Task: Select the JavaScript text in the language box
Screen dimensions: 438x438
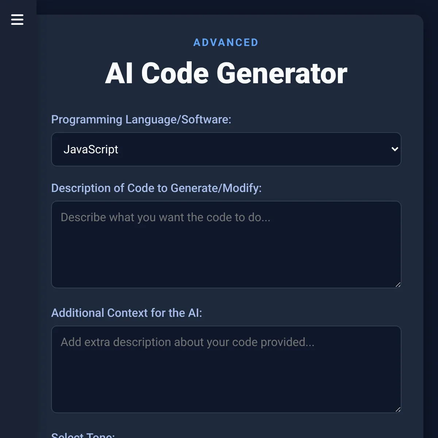Action: click(x=91, y=149)
